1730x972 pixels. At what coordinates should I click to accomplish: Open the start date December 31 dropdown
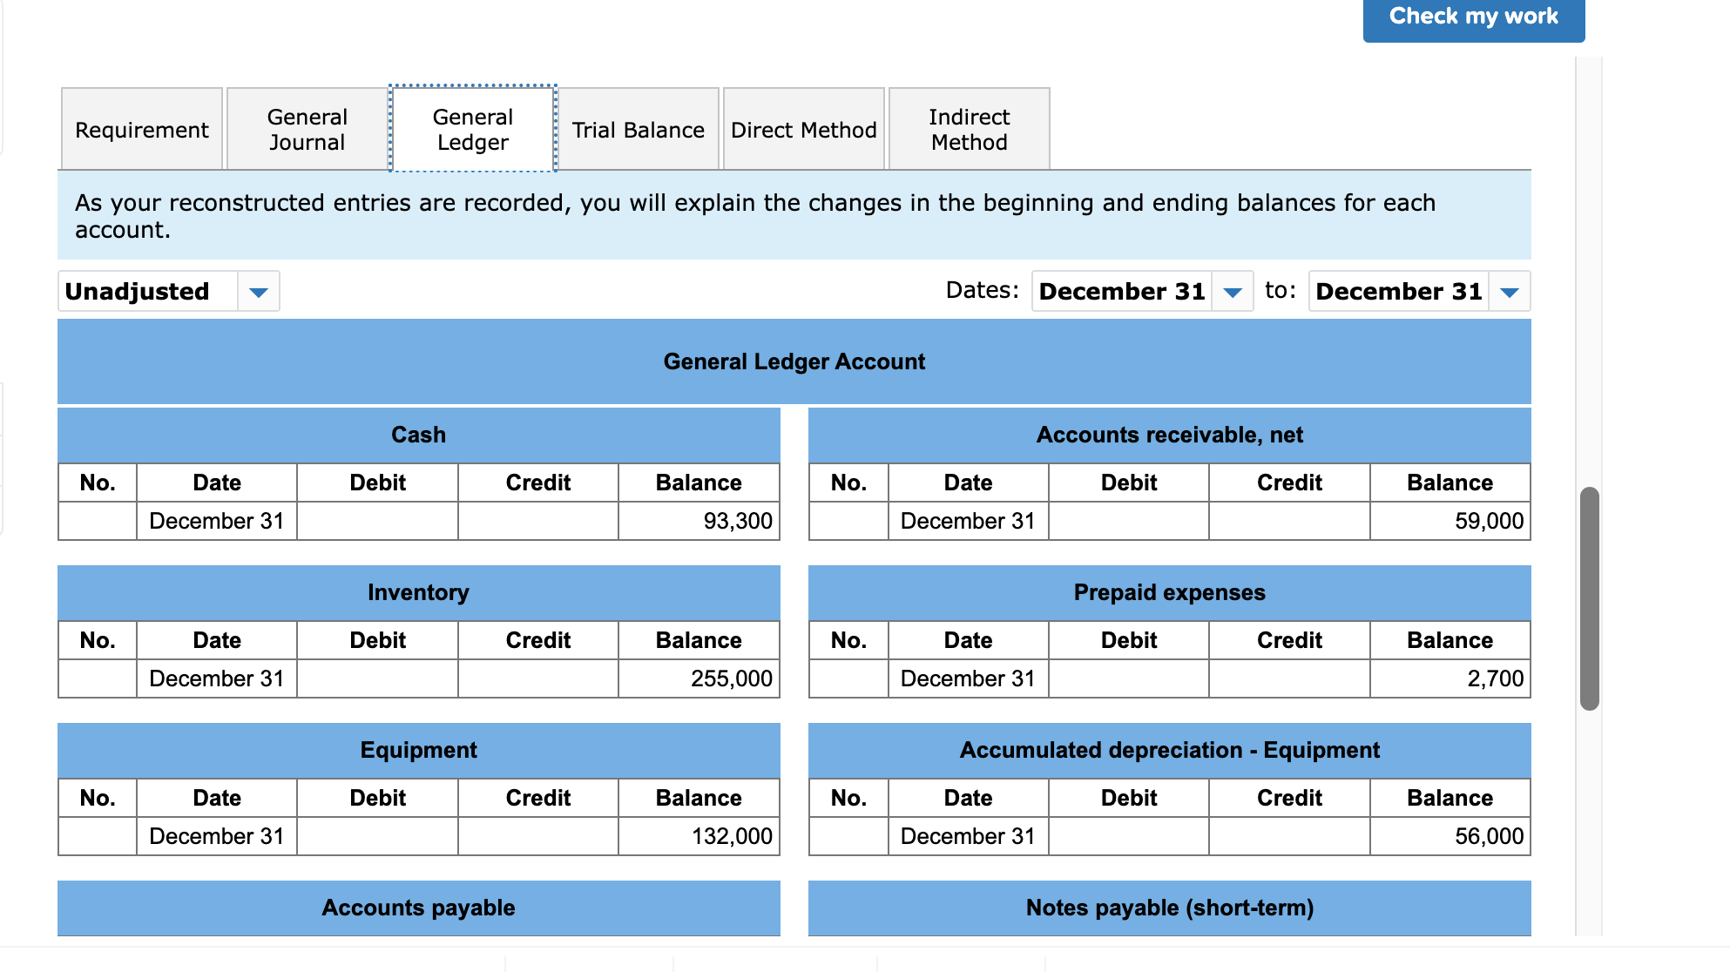point(1232,292)
